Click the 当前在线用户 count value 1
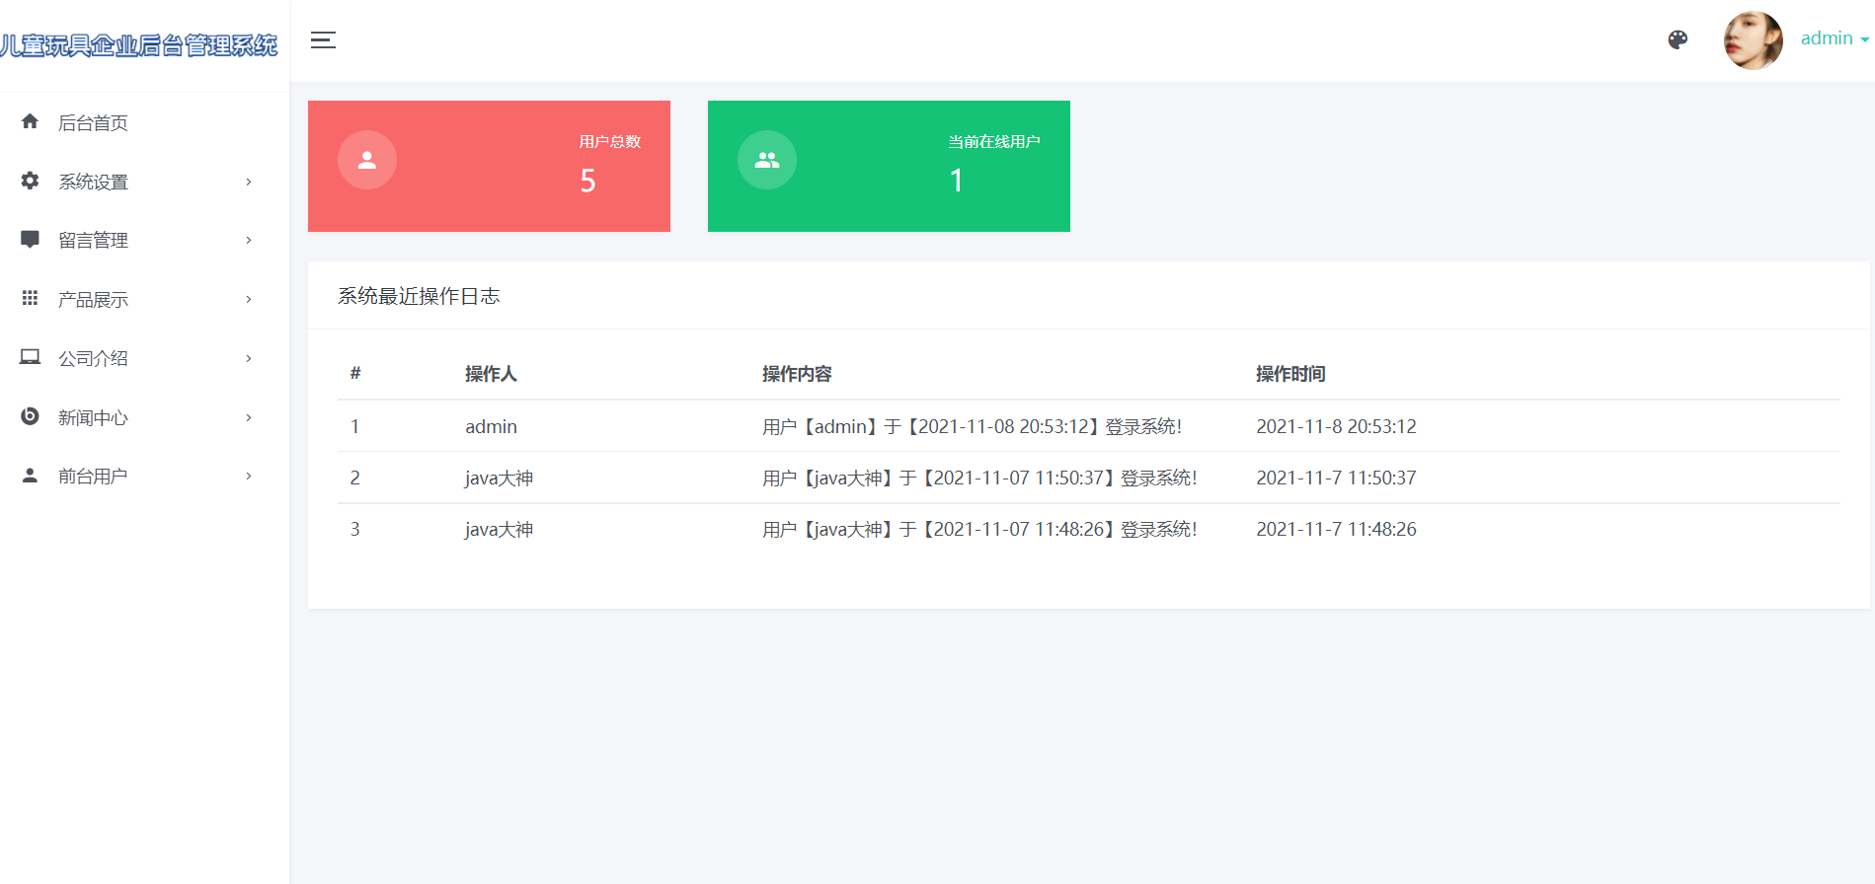The height and width of the screenshot is (884, 1875). pos(956,181)
